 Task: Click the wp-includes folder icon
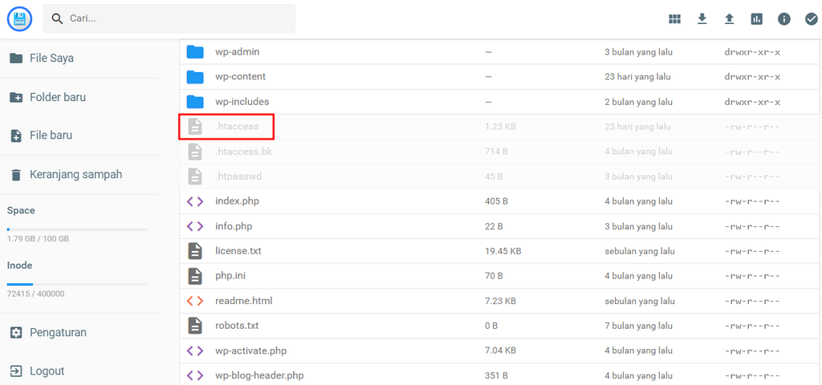[x=195, y=102]
